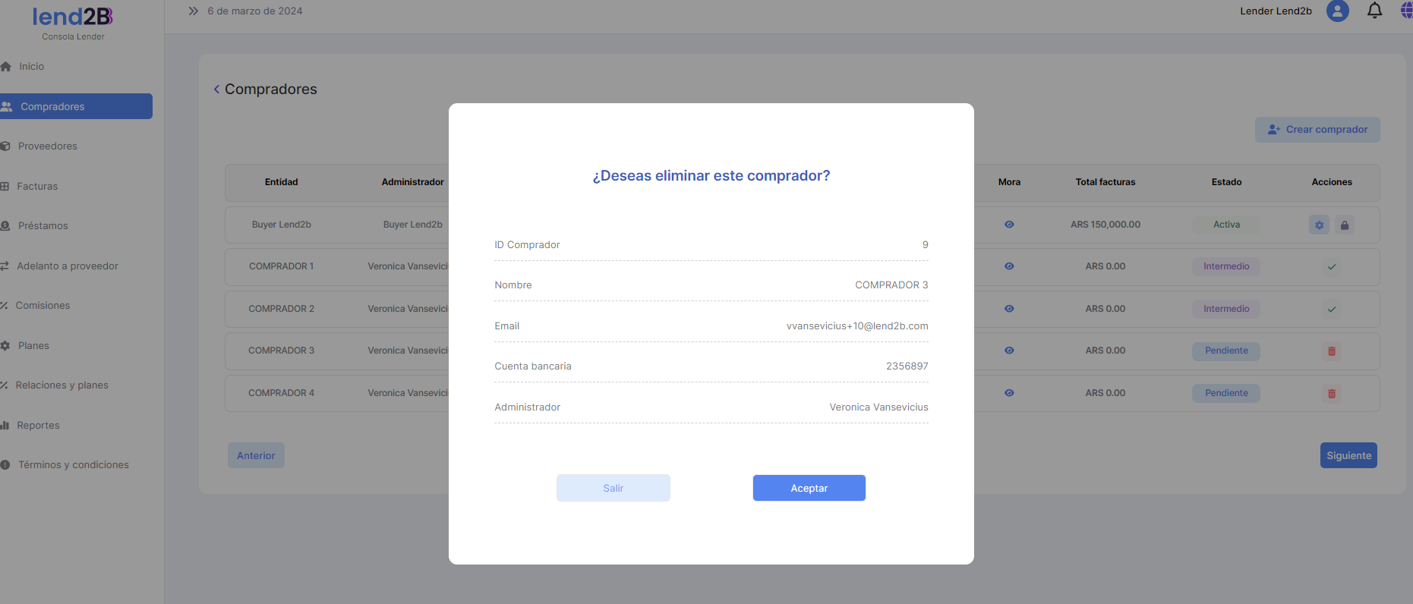Click the Pendiente status badge of COMPRADOR 3
1413x604 pixels.
click(x=1225, y=351)
